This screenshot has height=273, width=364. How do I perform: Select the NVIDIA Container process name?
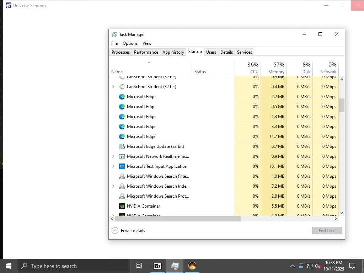pyautogui.click(x=144, y=206)
